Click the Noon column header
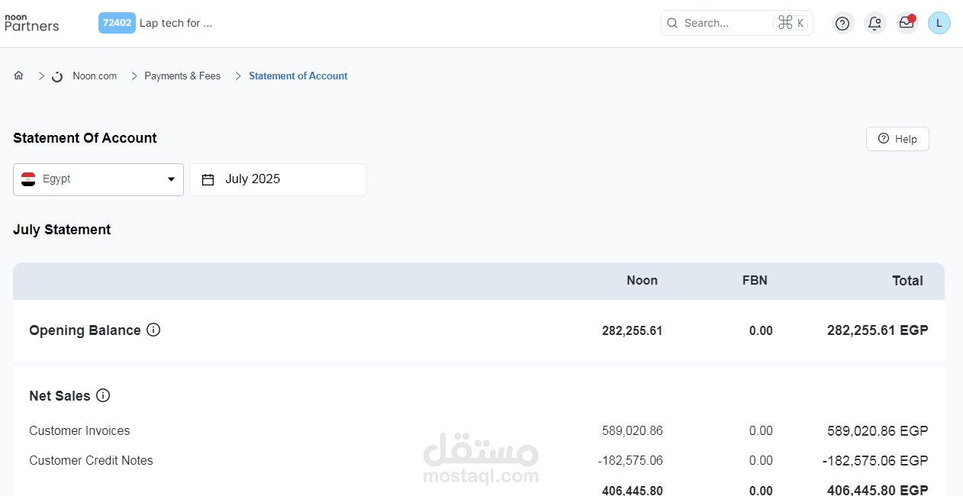The image size is (963, 496). [x=642, y=280]
